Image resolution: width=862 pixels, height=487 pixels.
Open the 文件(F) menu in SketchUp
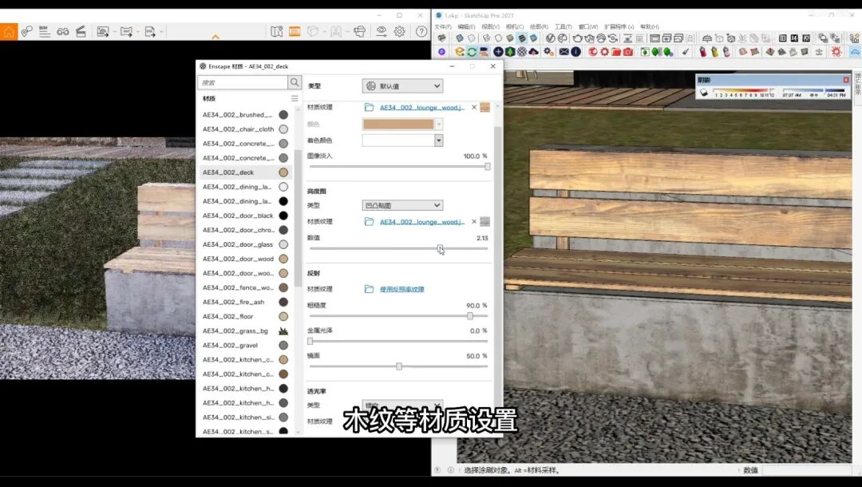(443, 26)
